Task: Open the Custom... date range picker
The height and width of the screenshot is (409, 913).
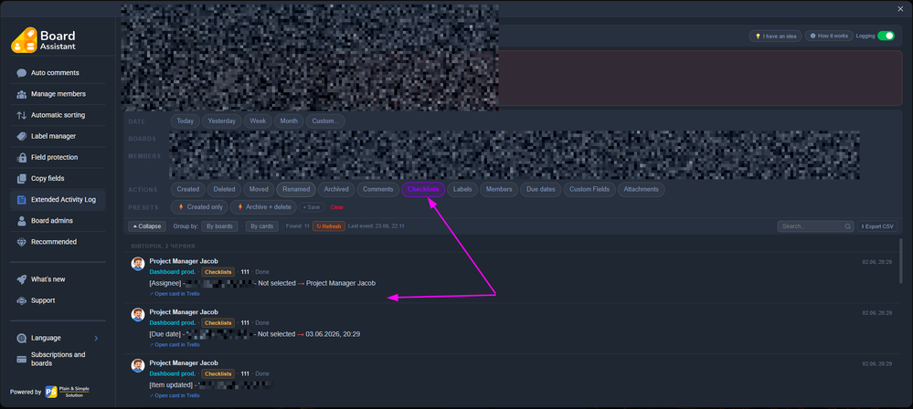Action: point(325,121)
